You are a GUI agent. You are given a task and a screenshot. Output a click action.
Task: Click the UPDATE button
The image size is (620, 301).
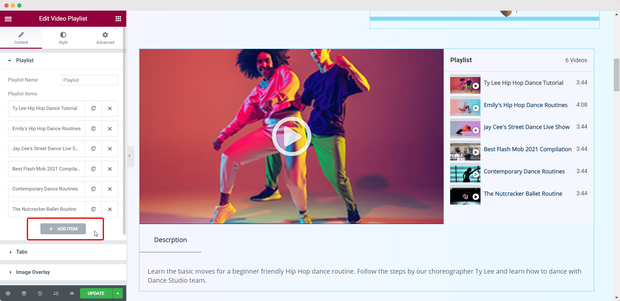(x=96, y=293)
